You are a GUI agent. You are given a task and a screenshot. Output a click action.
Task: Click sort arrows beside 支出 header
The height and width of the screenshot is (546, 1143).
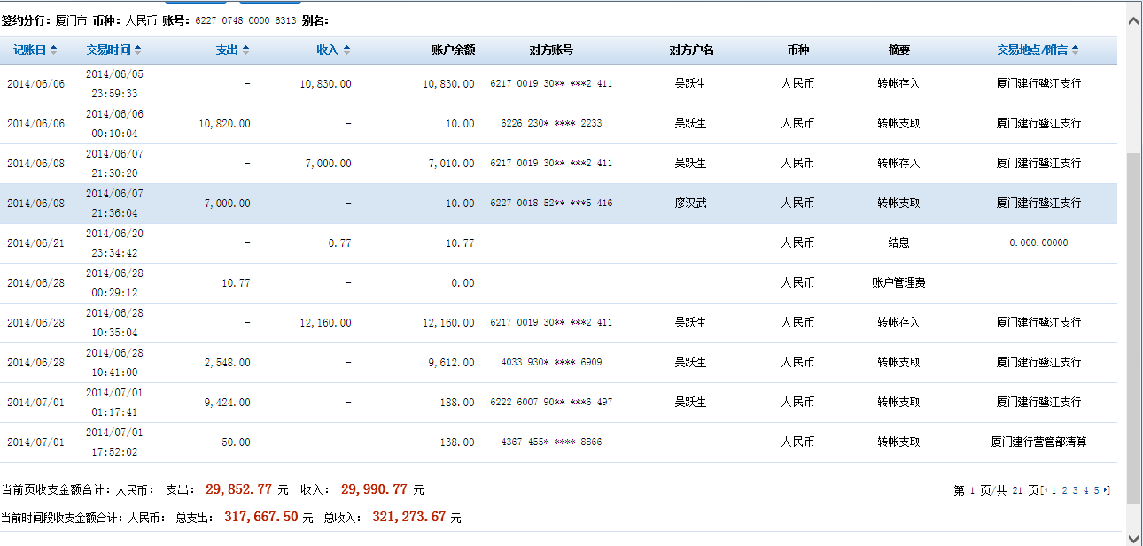[x=245, y=50]
